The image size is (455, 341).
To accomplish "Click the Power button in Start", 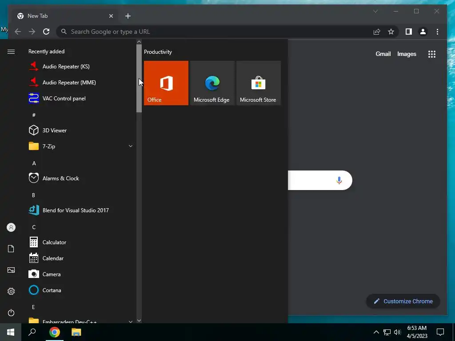I will point(11,313).
